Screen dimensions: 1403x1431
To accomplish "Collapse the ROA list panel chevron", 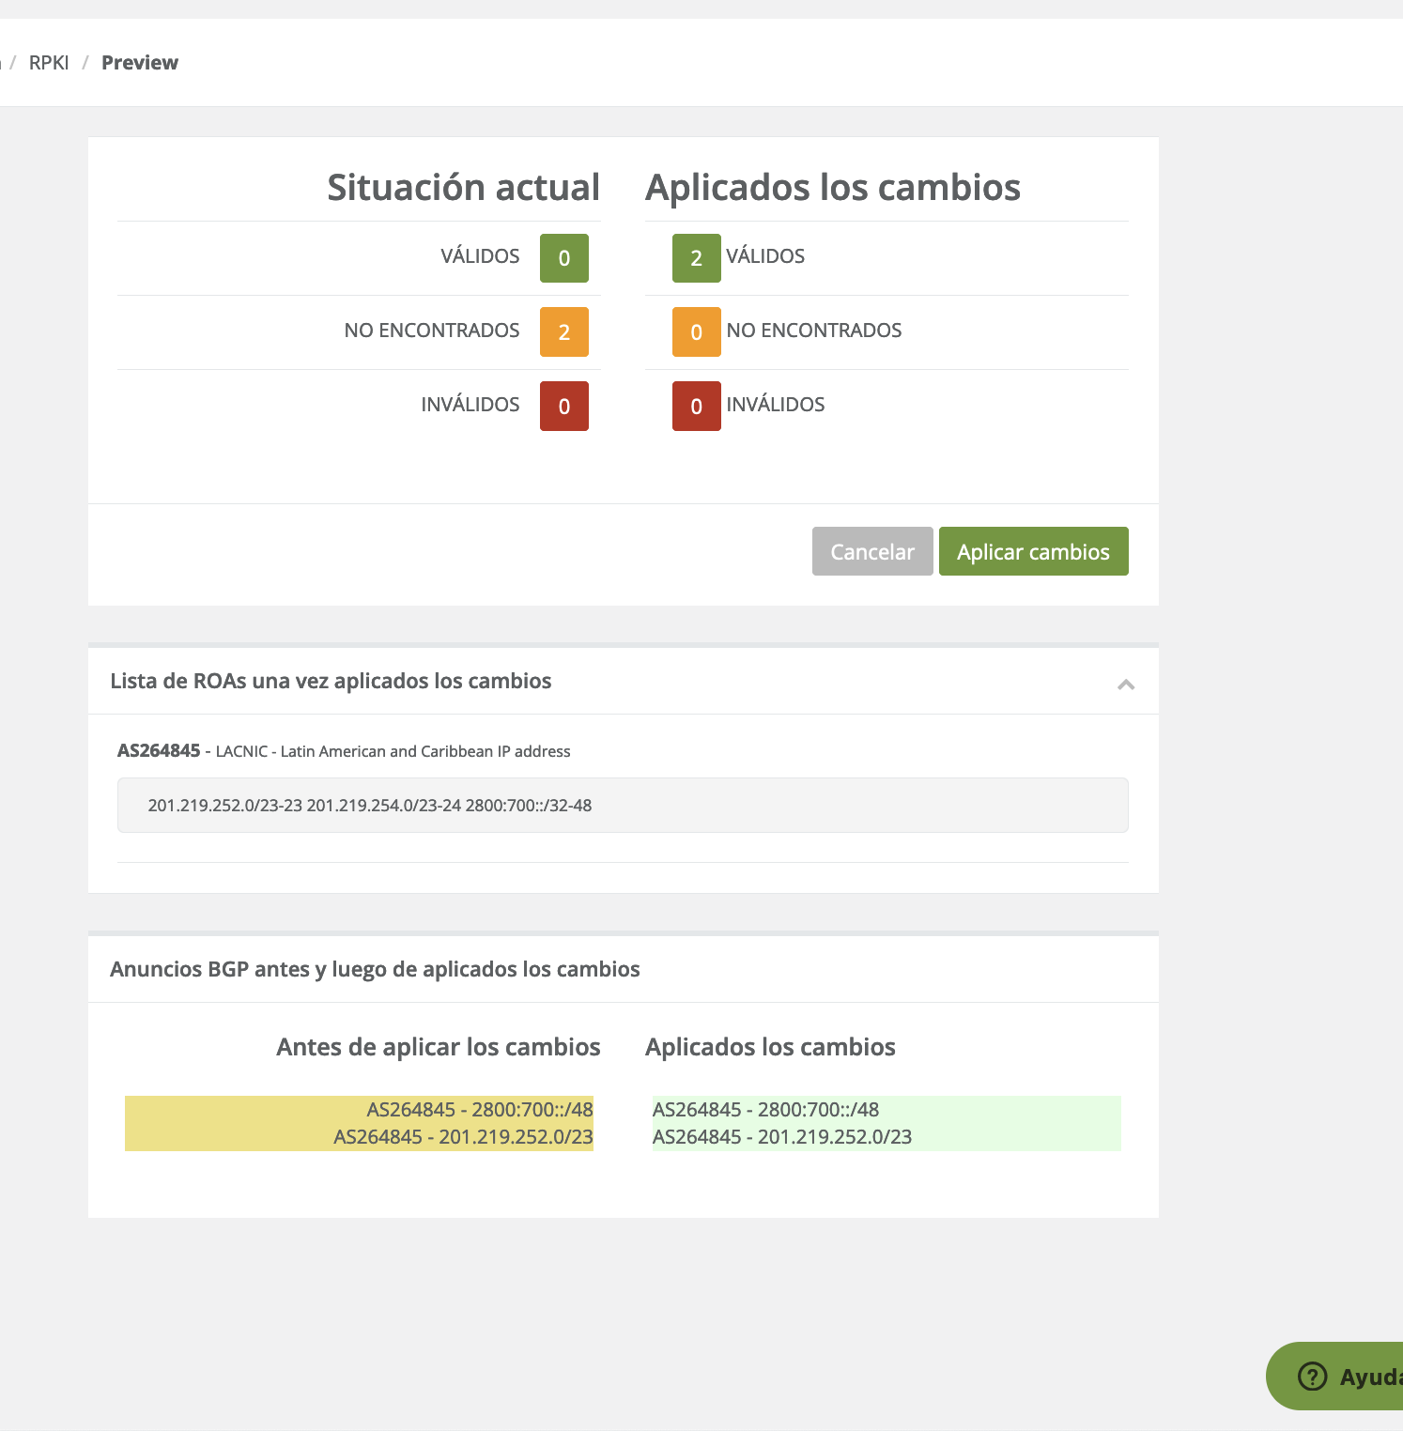I will (1126, 685).
